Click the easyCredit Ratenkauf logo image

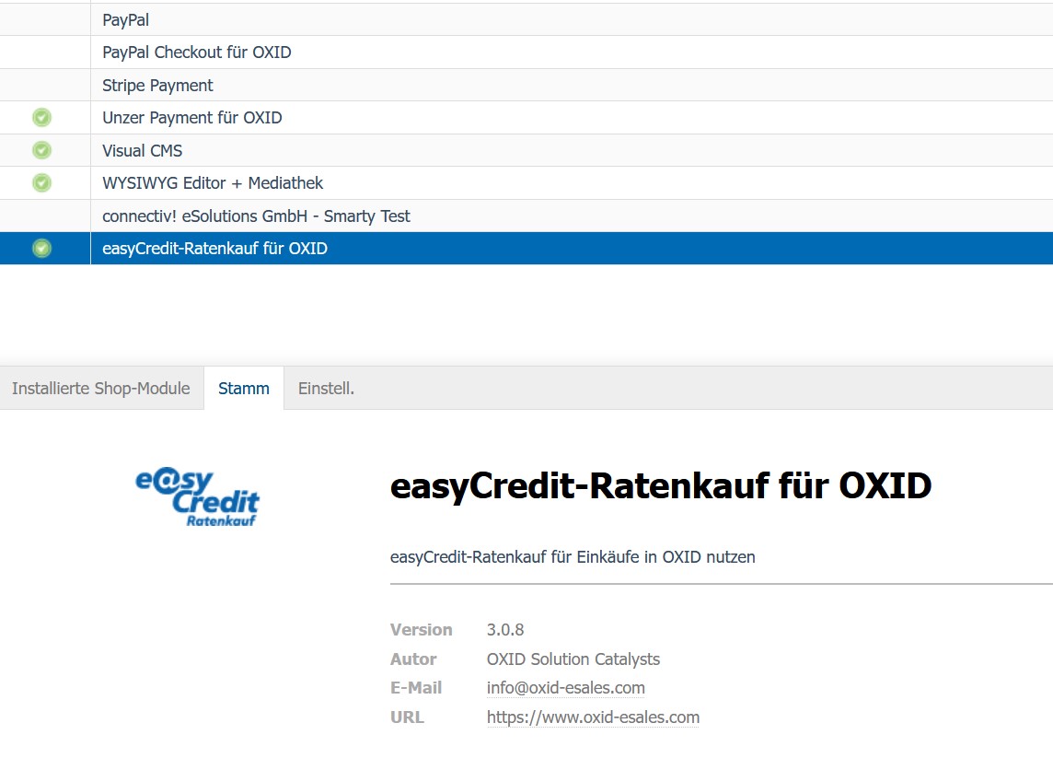(198, 498)
